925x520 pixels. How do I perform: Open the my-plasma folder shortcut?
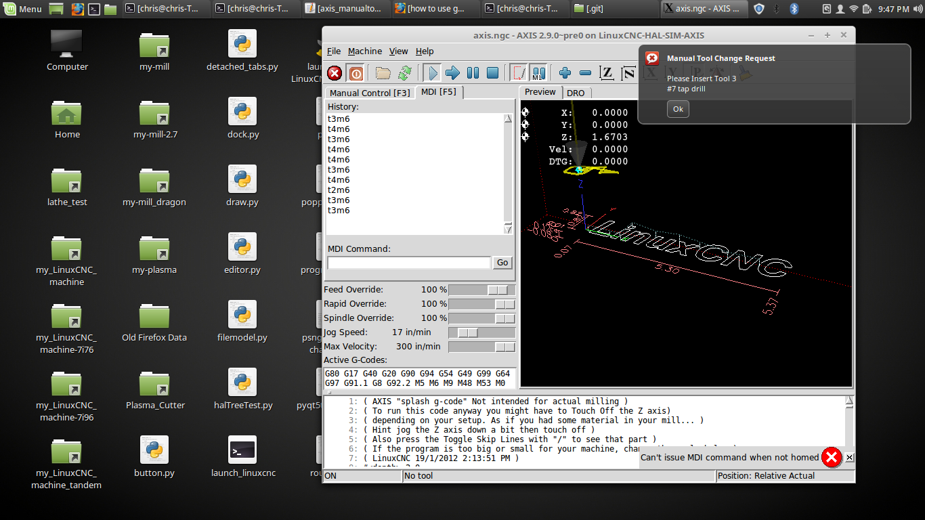pyautogui.click(x=154, y=254)
